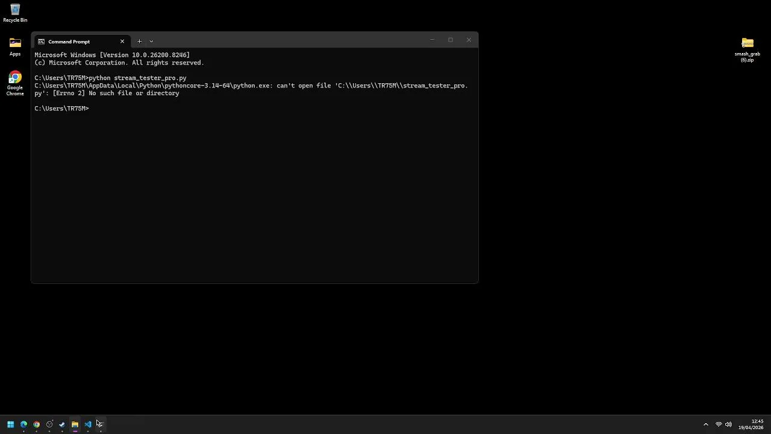Viewport: 771px width, 434px height.
Task: Close the Command Prompt window
Action: [x=469, y=40]
